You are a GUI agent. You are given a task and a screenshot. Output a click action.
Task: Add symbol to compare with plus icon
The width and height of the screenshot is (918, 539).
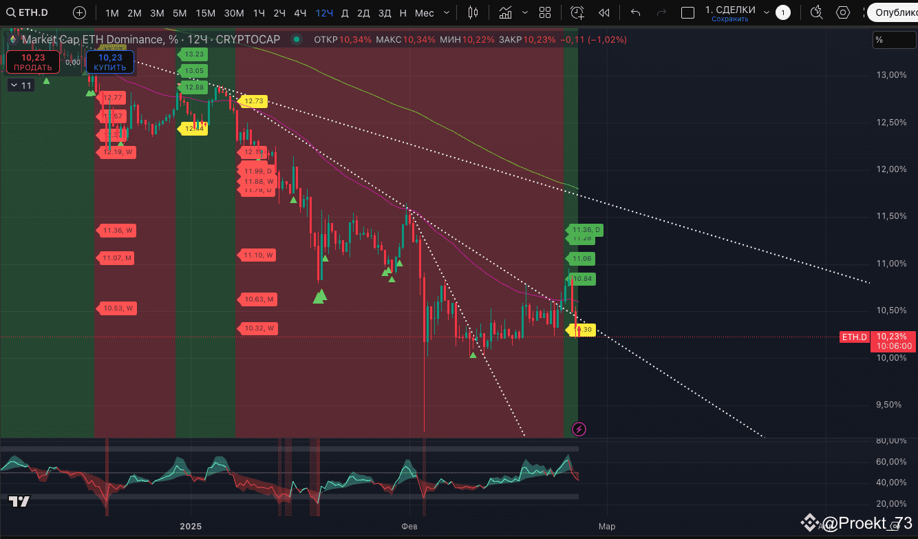coord(80,12)
